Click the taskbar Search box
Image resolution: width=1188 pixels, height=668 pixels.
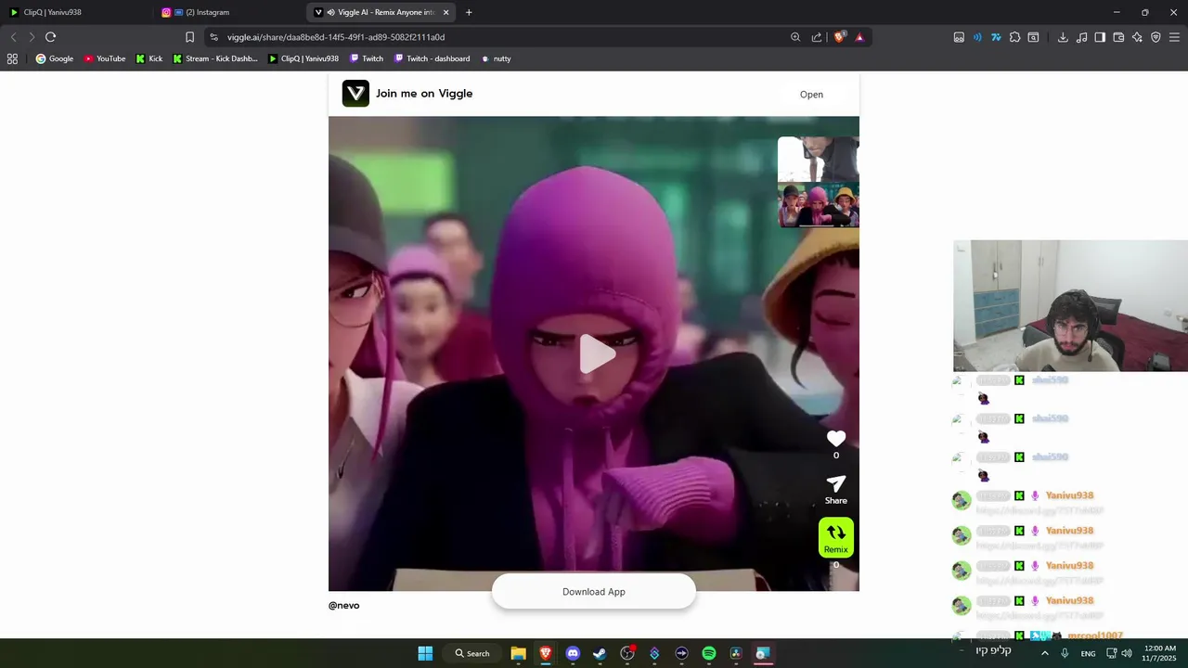coord(473,653)
